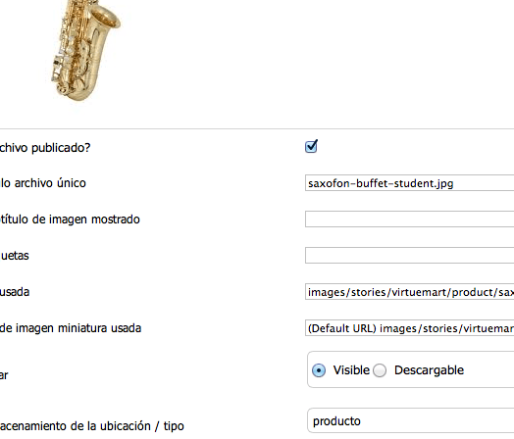Click the images/stories/virtuemart/product URL field
The image size is (514, 439).
pos(409,292)
